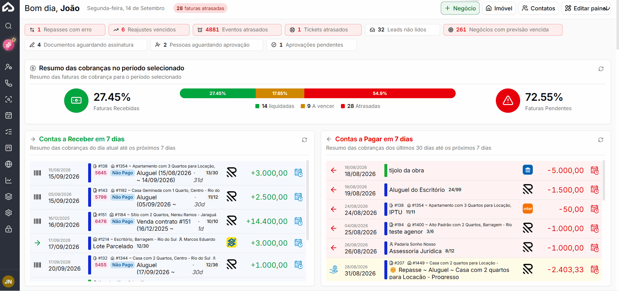
Task: Open the Aprovações pendentes chip
Action: click(x=311, y=45)
